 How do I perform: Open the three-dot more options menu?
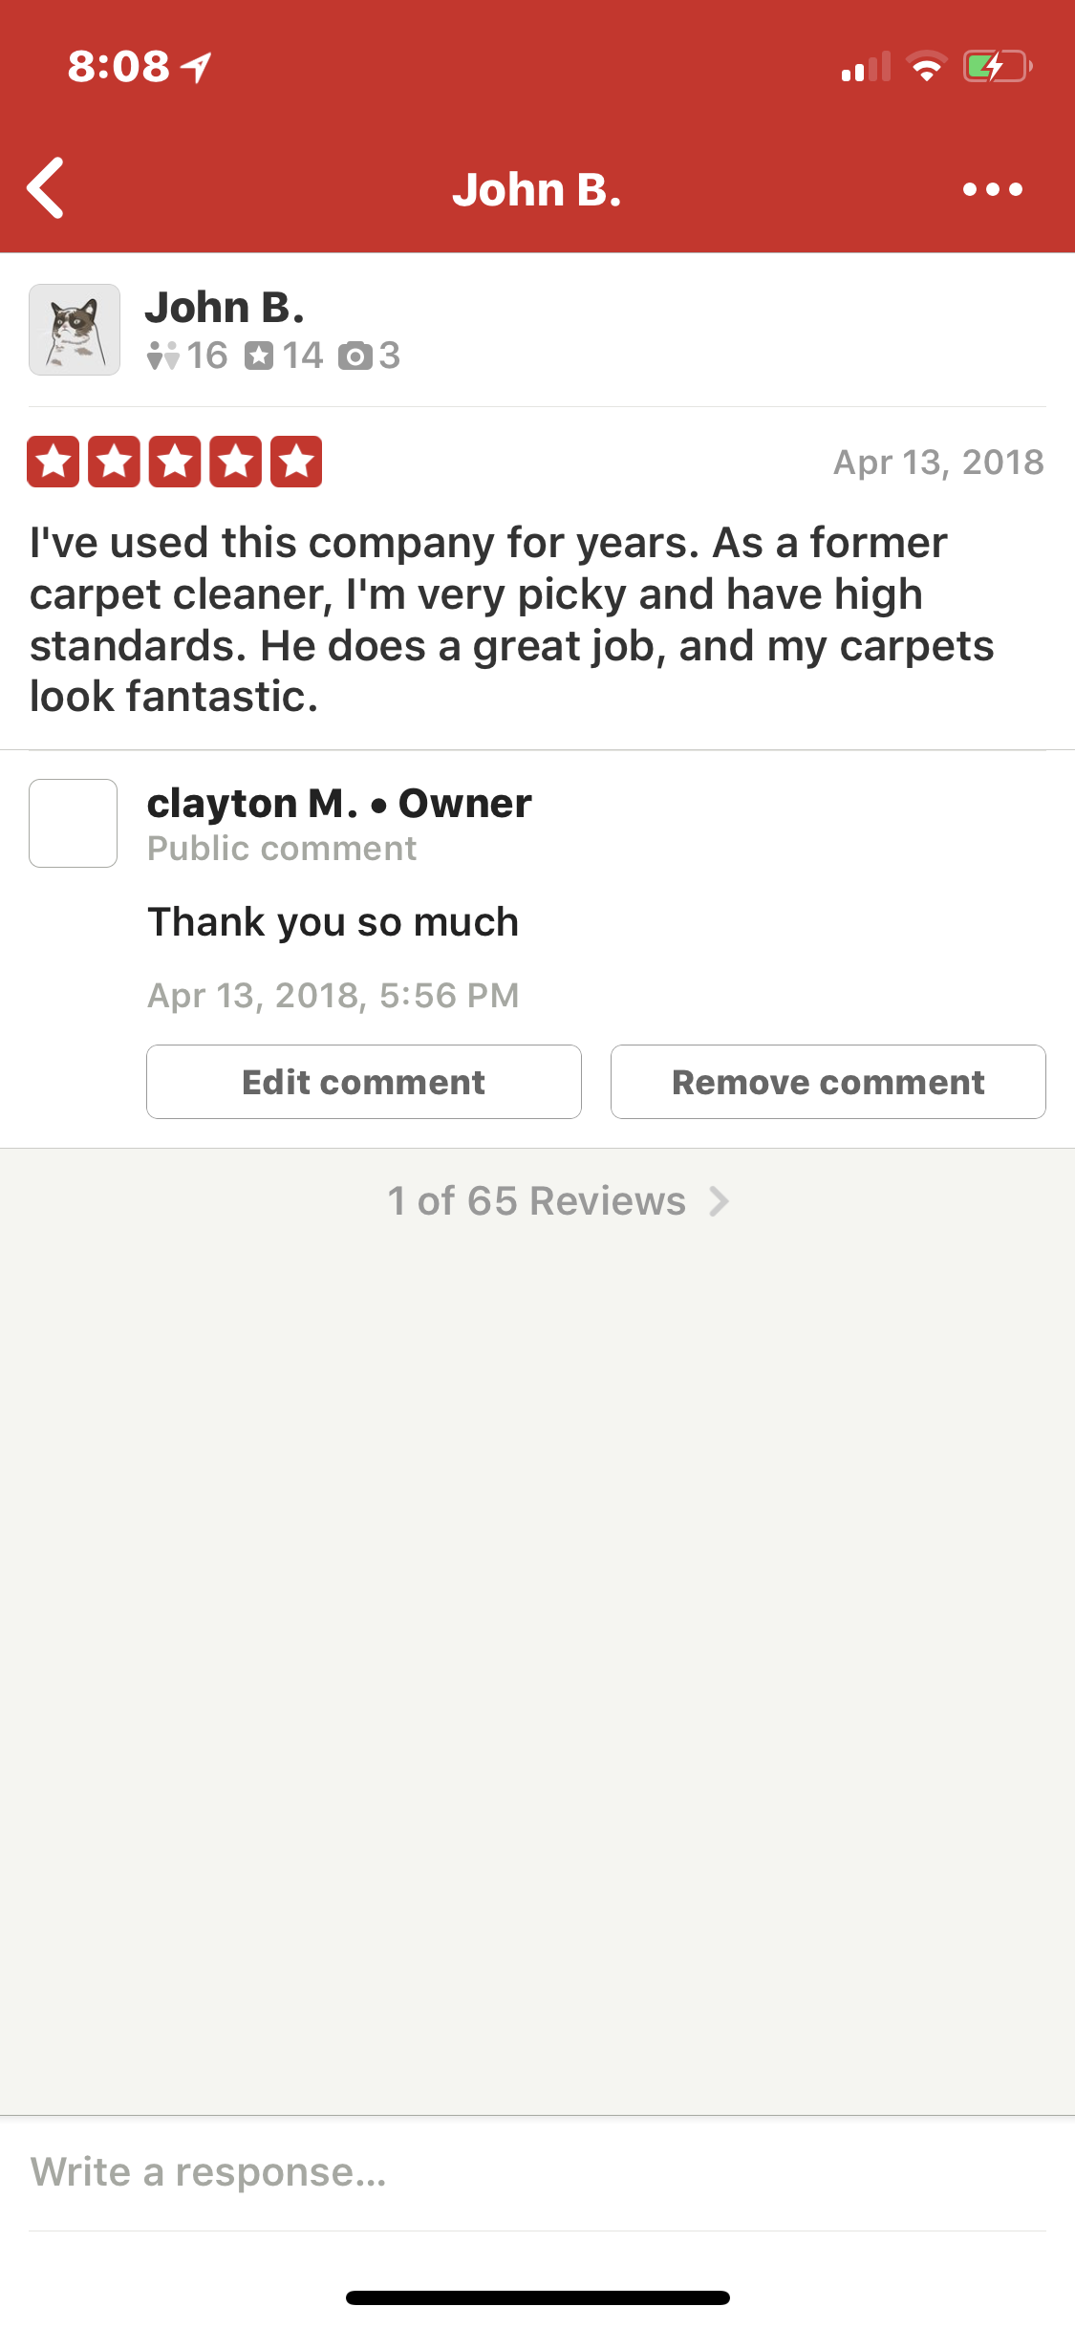click(x=993, y=189)
